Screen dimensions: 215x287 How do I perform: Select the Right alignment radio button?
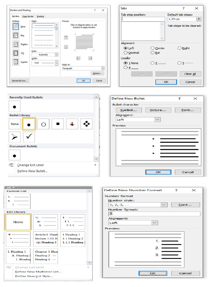click(179, 48)
